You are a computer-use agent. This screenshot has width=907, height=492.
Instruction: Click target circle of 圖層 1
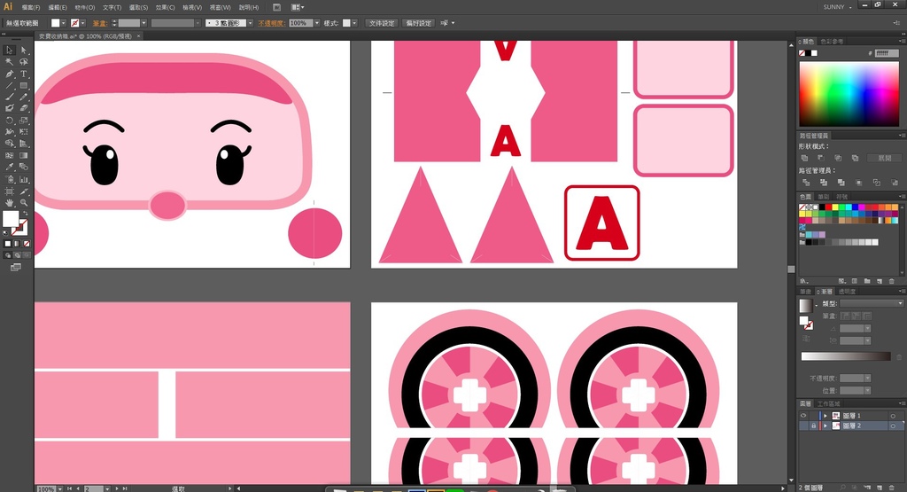tap(892, 415)
